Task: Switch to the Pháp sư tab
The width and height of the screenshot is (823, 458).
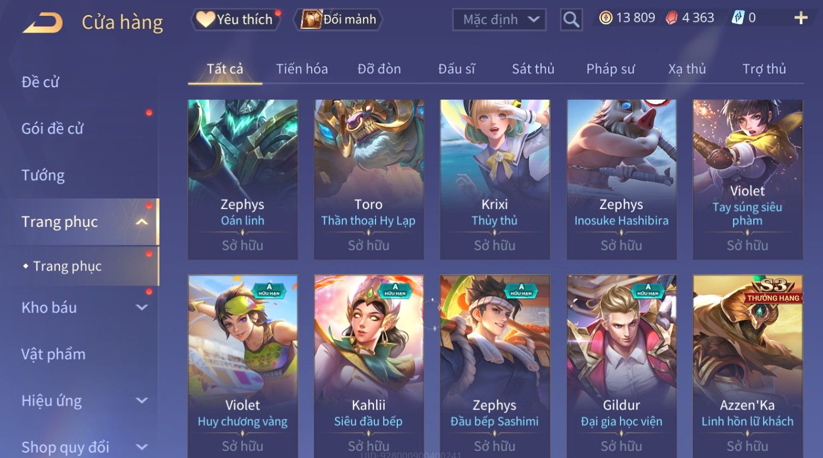Action: coord(610,69)
